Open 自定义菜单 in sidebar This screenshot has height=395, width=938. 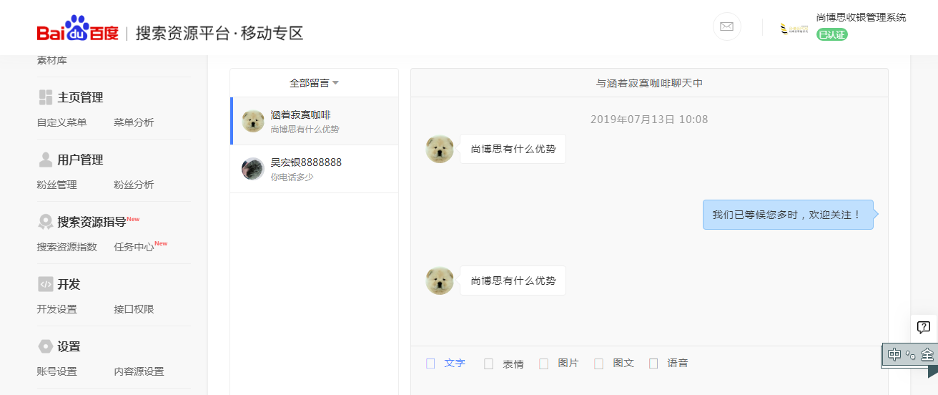[x=62, y=122]
